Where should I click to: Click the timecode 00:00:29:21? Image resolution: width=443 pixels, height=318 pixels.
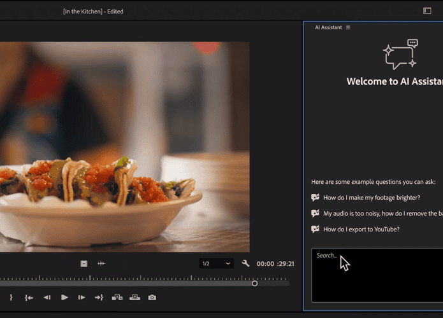[275, 264]
